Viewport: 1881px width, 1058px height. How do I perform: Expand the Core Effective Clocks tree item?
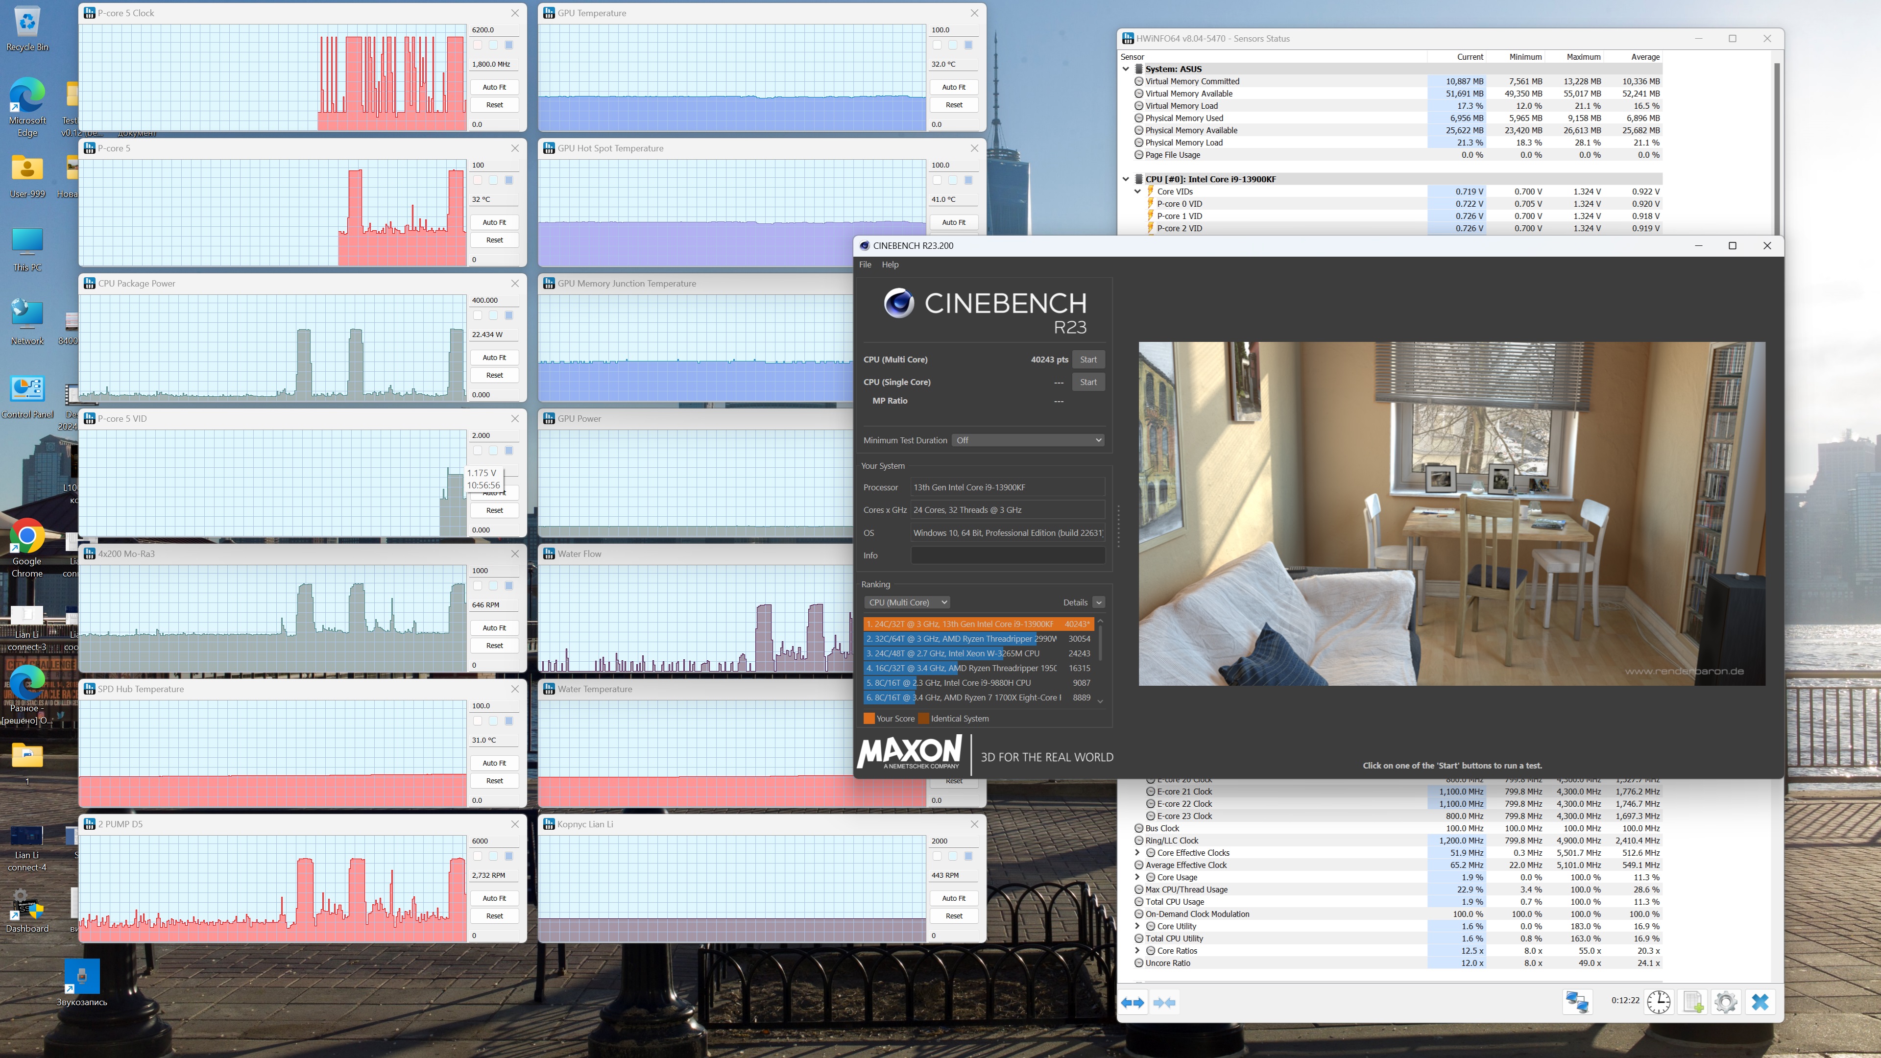(x=1137, y=853)
